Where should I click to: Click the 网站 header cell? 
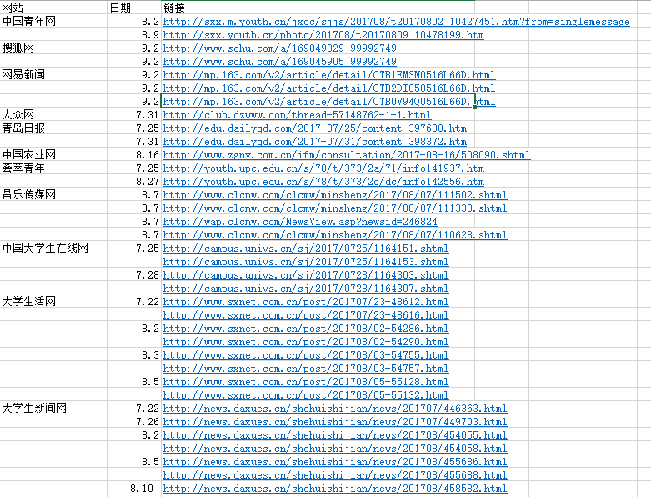click(13, 8)
